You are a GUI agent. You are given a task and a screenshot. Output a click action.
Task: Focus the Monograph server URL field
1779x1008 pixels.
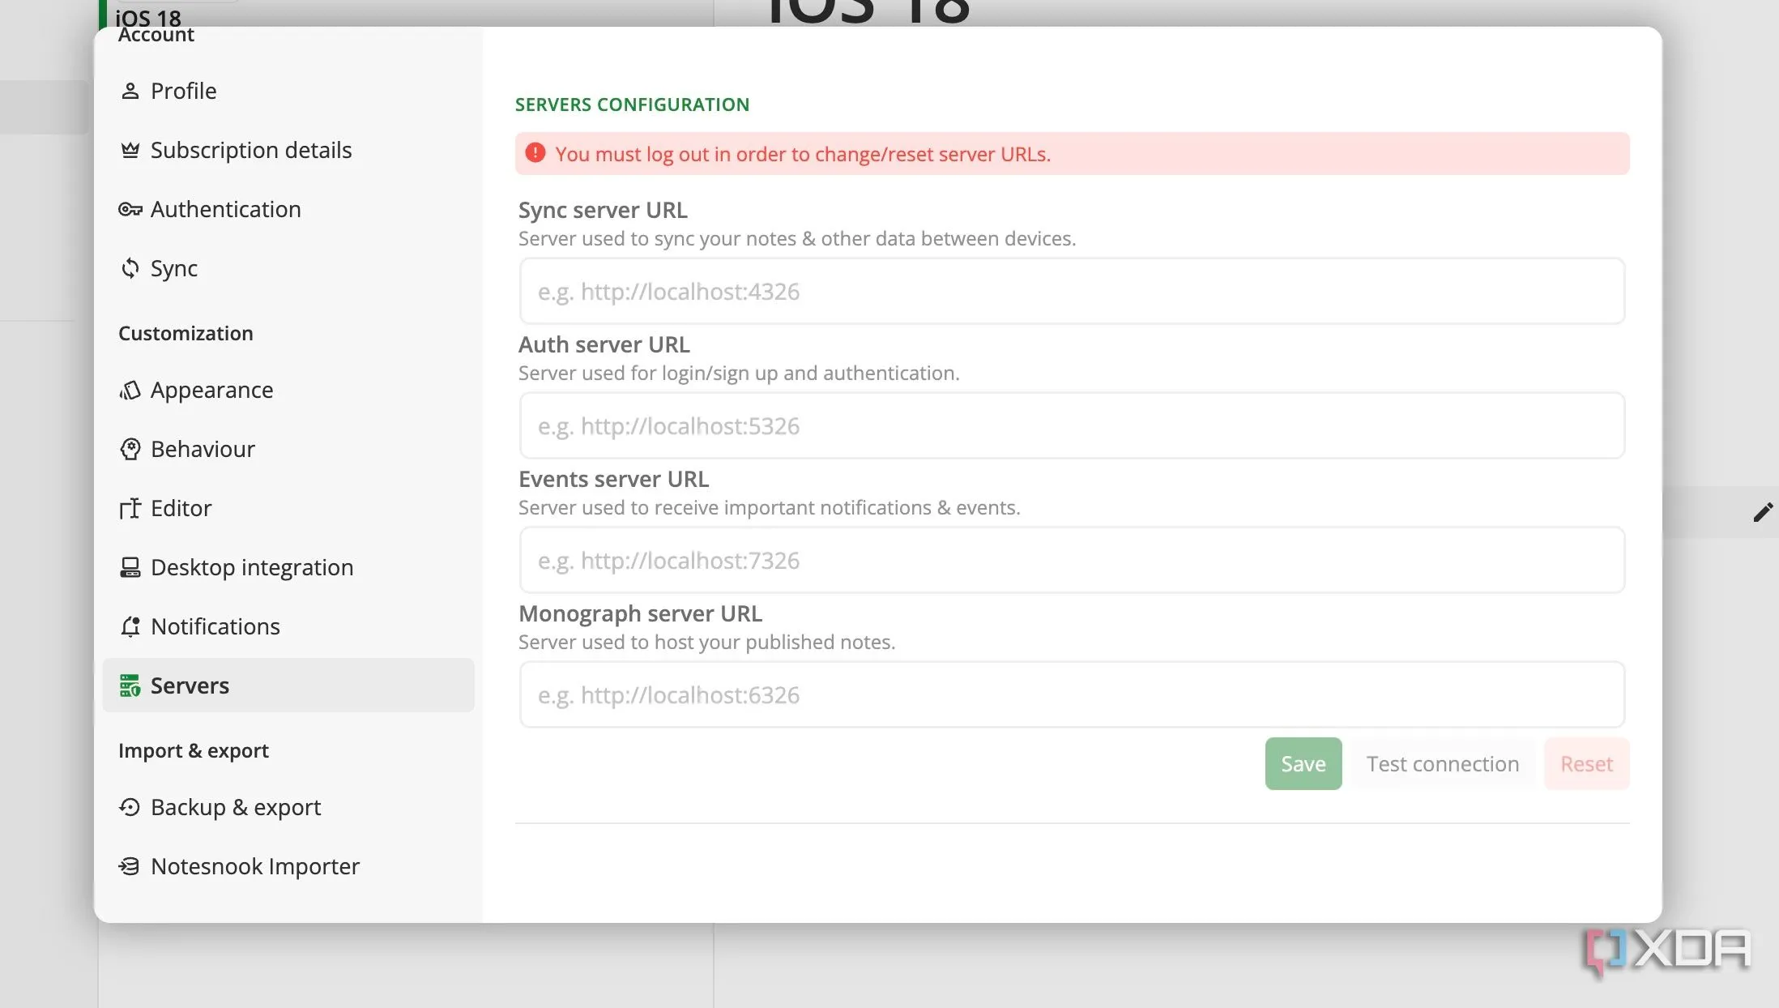tap(1072, 694)
